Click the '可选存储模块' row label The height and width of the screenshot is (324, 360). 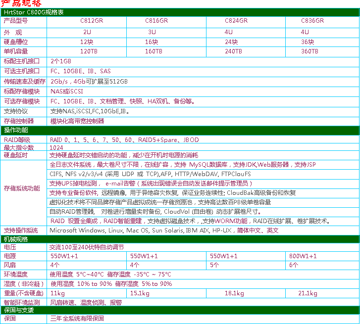[x=22, y=101]
